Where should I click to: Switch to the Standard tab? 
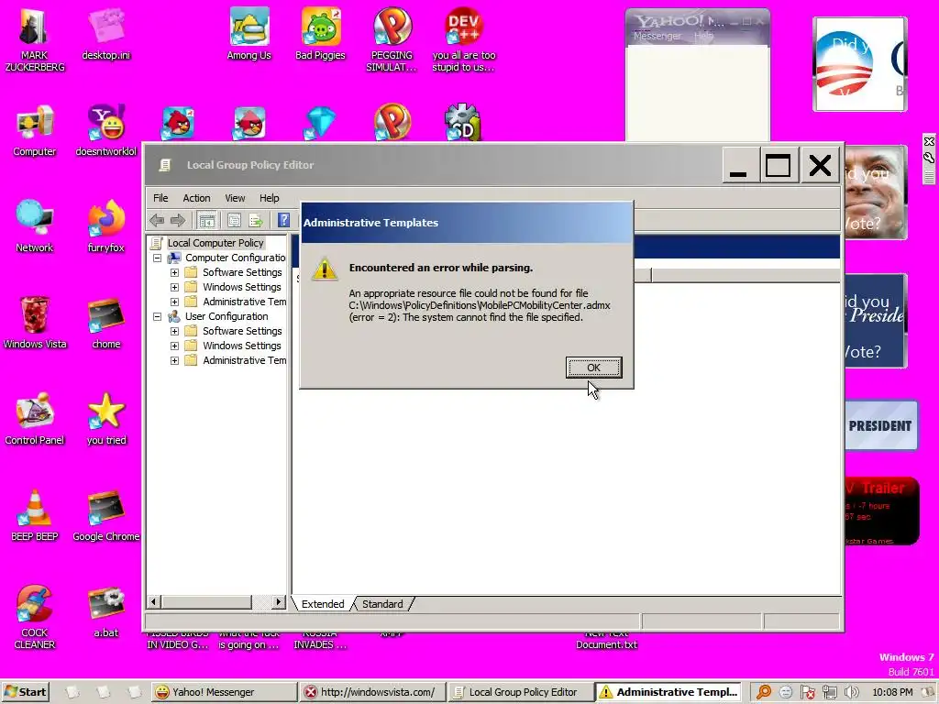(x=382, y=604)
